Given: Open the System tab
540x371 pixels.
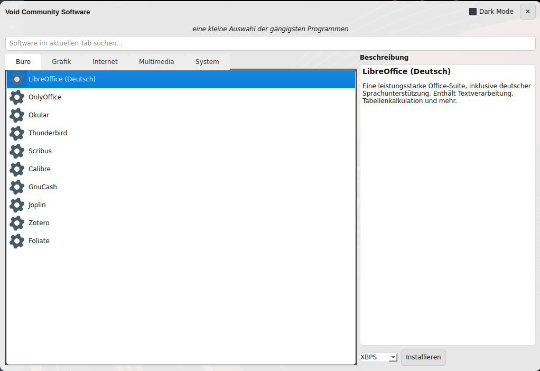Looking at the screenshot, I should pyautogui.click(x=207, y=62).
